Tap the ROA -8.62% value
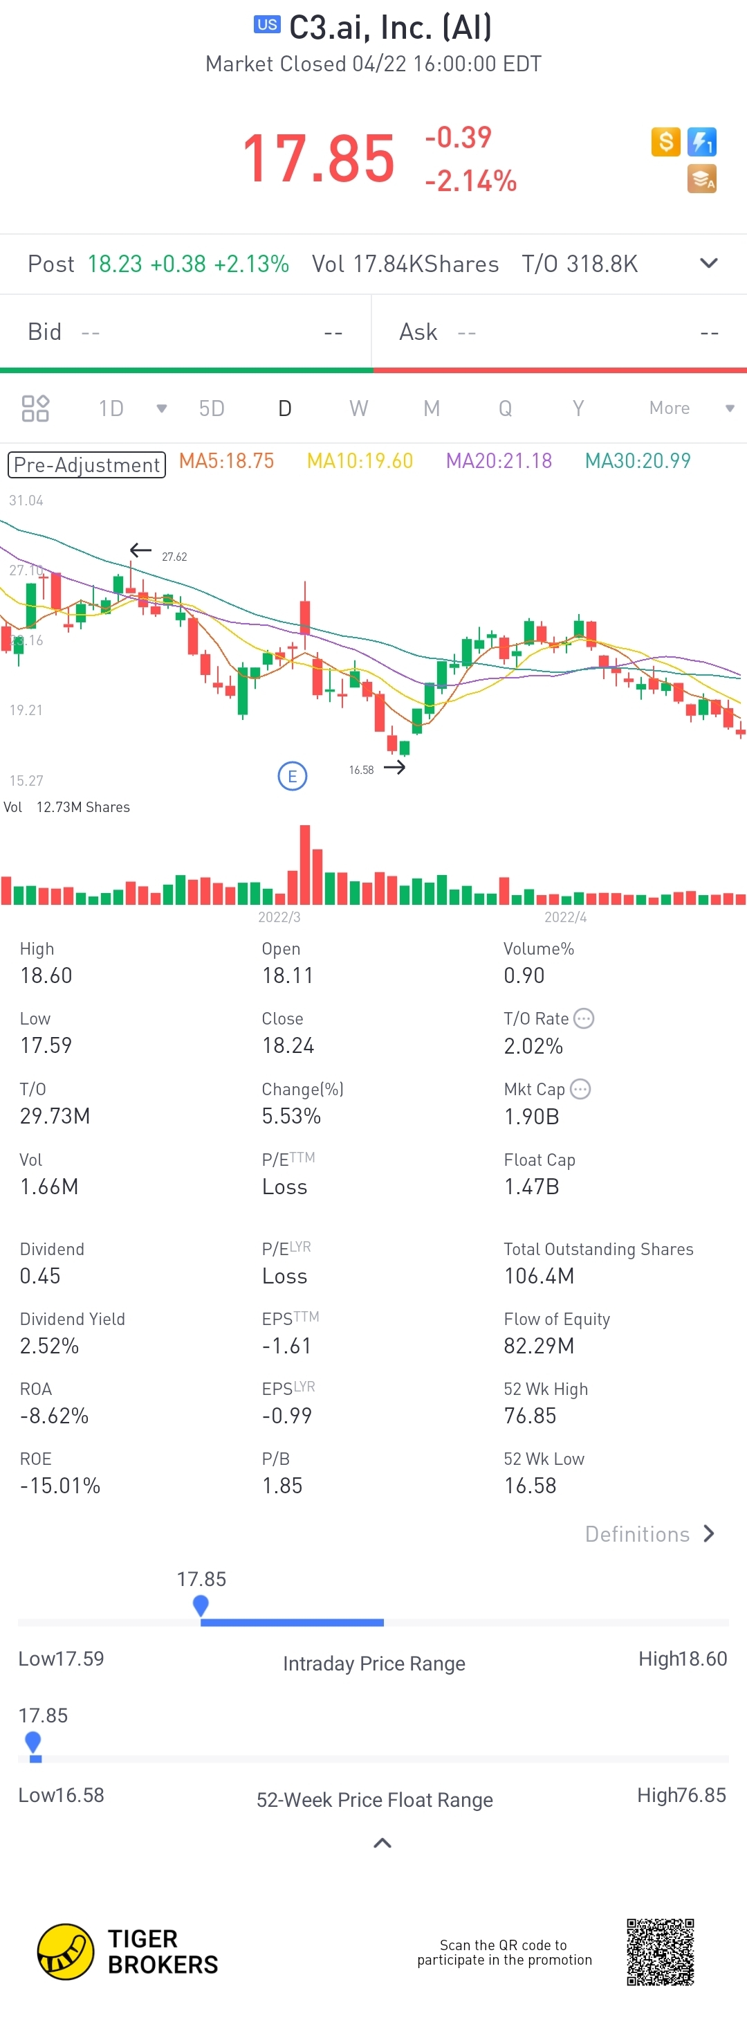Screen dimensions: 747x2036 coord(54,1416)
